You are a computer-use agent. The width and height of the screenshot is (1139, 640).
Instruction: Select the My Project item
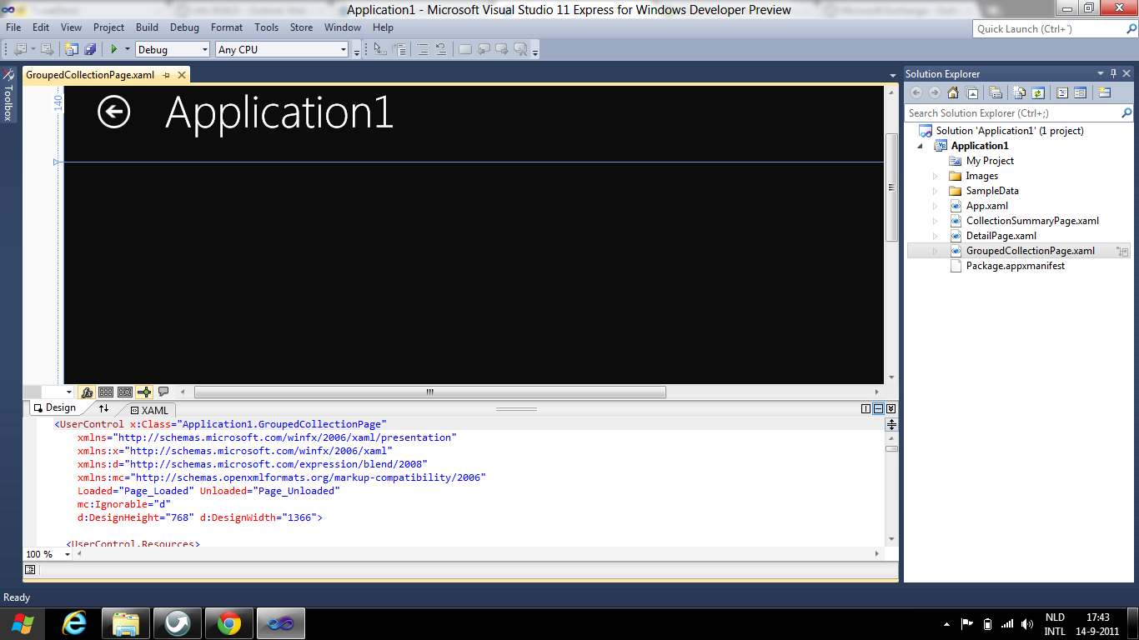(x=990, y=161)
